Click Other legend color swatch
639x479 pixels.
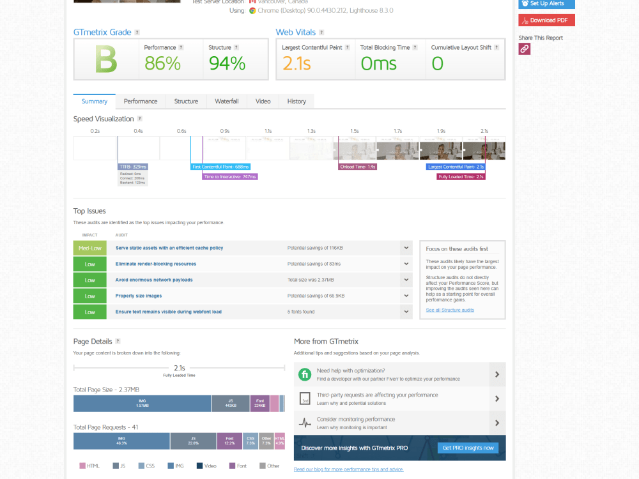tap(263, 466)
